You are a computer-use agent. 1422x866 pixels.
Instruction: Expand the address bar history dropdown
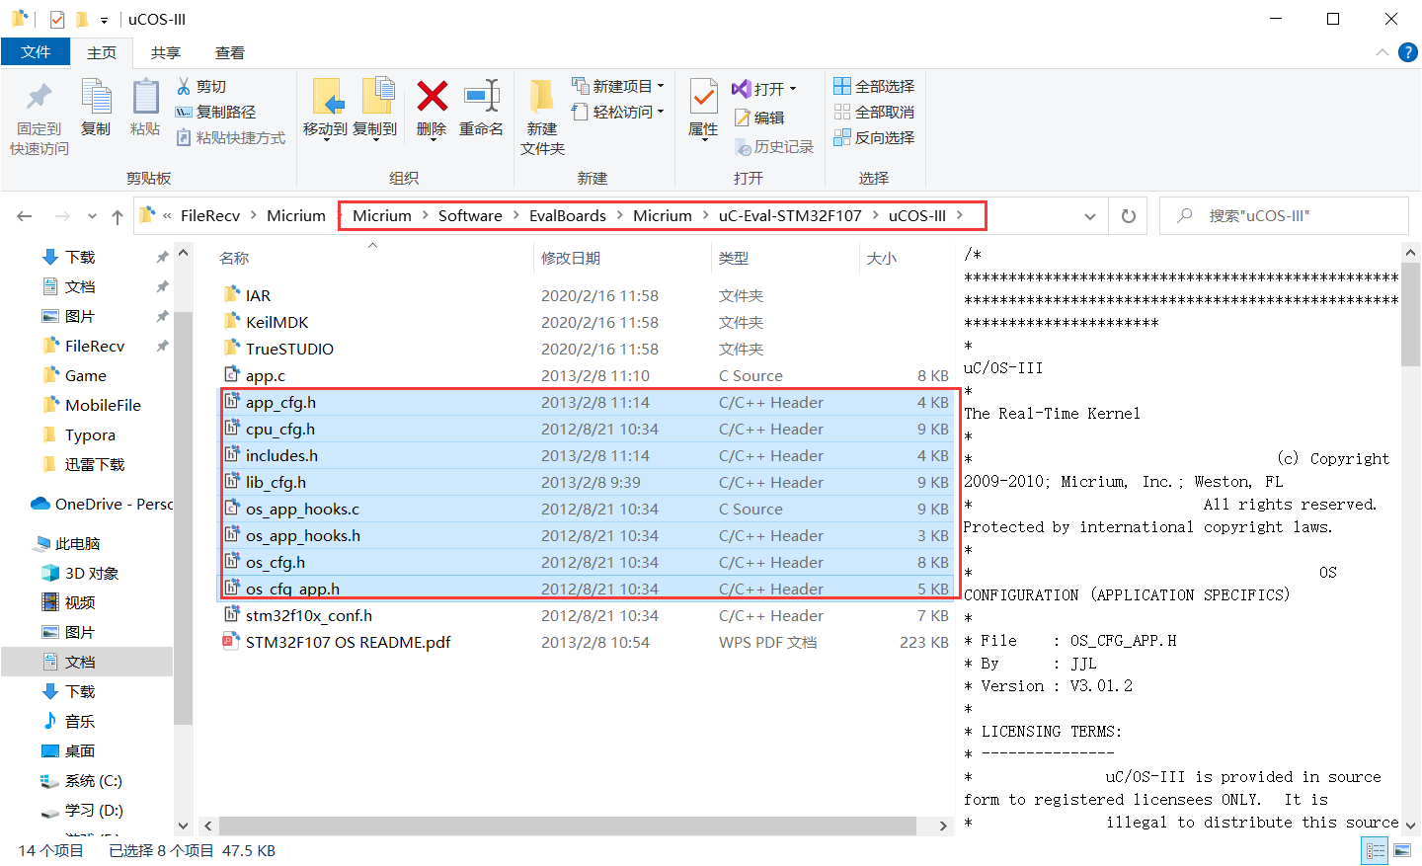[x=1090, y=216]
